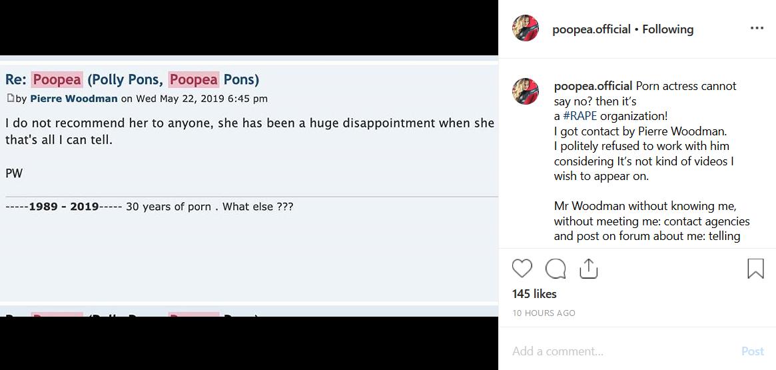Click caption author avatar picture
This screenshot has width=776, height=370.
pyautogui.click(x=525, y=91)
